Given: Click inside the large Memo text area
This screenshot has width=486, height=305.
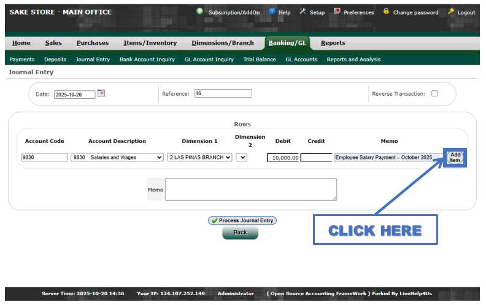Looking at the screenshot, I should [x=250, y=189].
